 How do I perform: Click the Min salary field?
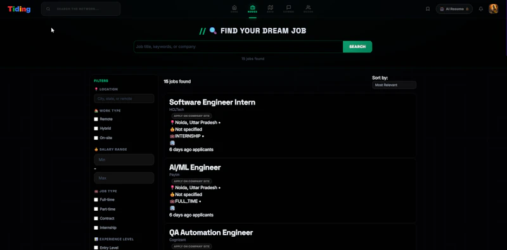[124, 159]
